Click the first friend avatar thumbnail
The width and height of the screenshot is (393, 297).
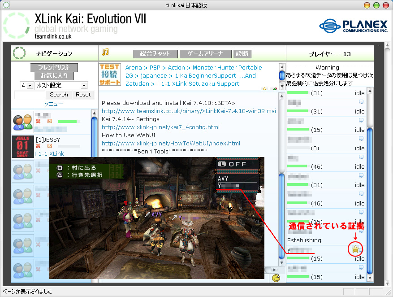(x=23, y=122)
